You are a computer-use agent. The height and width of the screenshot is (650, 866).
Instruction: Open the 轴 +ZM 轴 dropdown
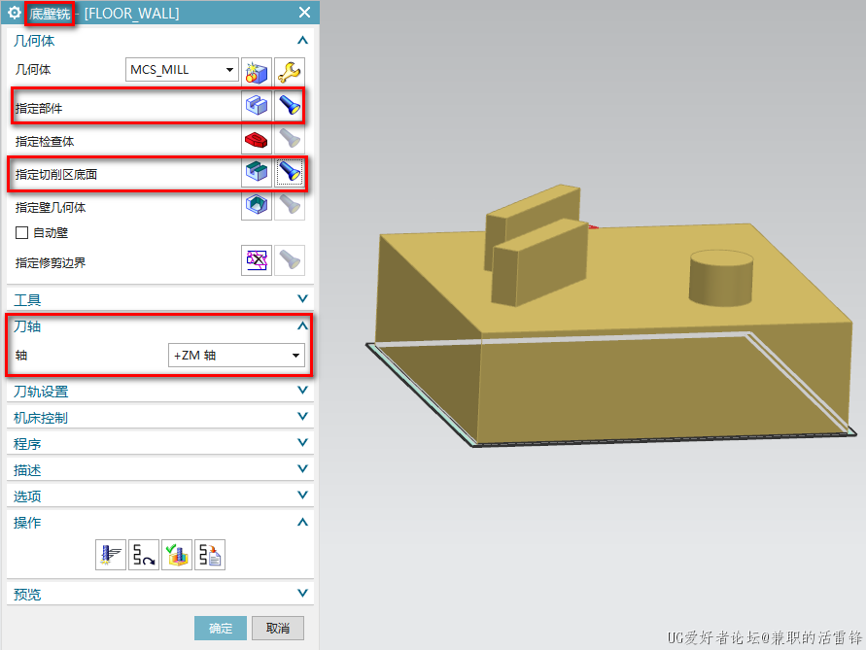[236, 356]
